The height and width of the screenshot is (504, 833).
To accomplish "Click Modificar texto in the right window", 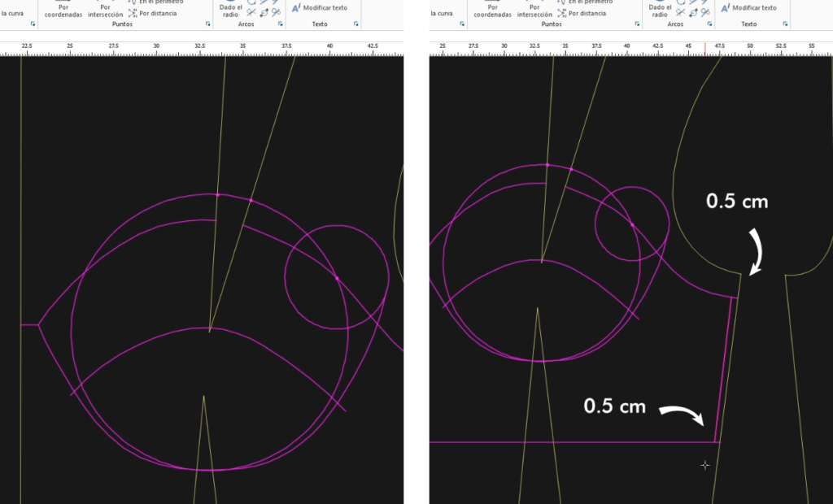I will (x=749, y=7).
